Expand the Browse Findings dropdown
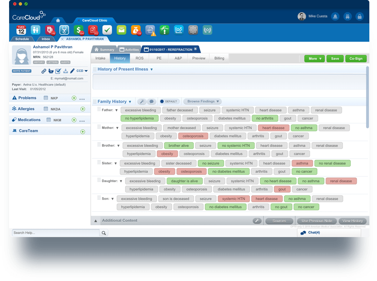Image resolution: width=377 pixels, height=281 pixels. pyautogui.click(x=203, y=101)
